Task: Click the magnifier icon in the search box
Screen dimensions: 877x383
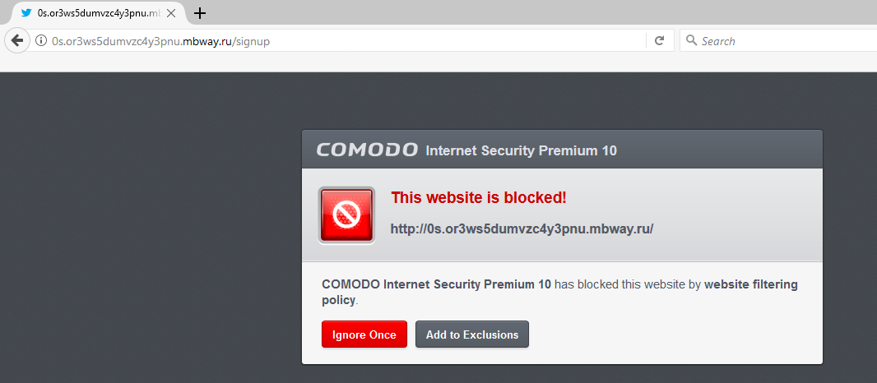Action: pyautogui.click(x=691, y=40)
